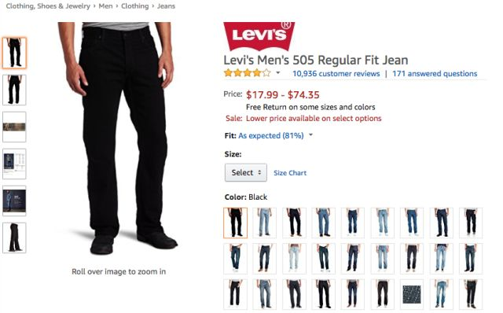Click the star rating icons
The image size is (503, 313).
click(248, 73)
